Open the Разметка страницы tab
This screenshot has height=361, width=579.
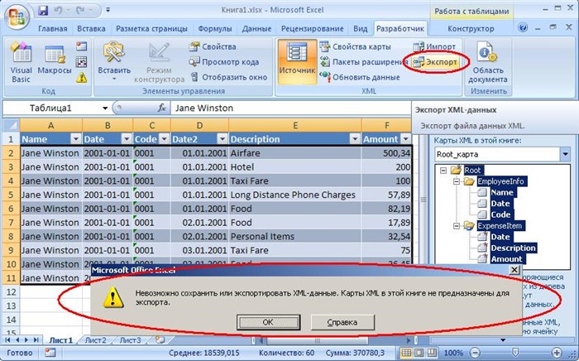(x=151, y=28)
